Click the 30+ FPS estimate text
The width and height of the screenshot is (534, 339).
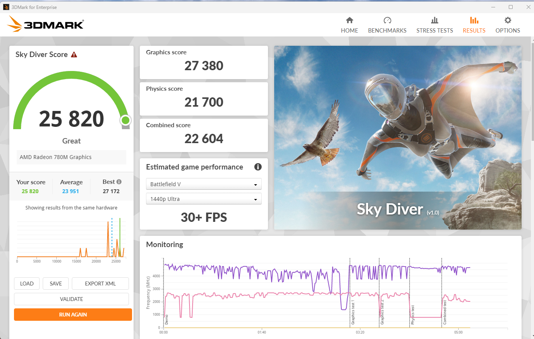pyautogui.click(x=204, y=217)
